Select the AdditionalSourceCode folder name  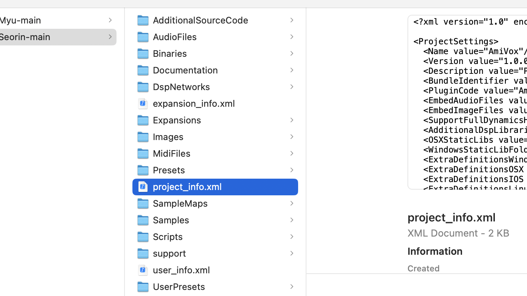point(201,20)
